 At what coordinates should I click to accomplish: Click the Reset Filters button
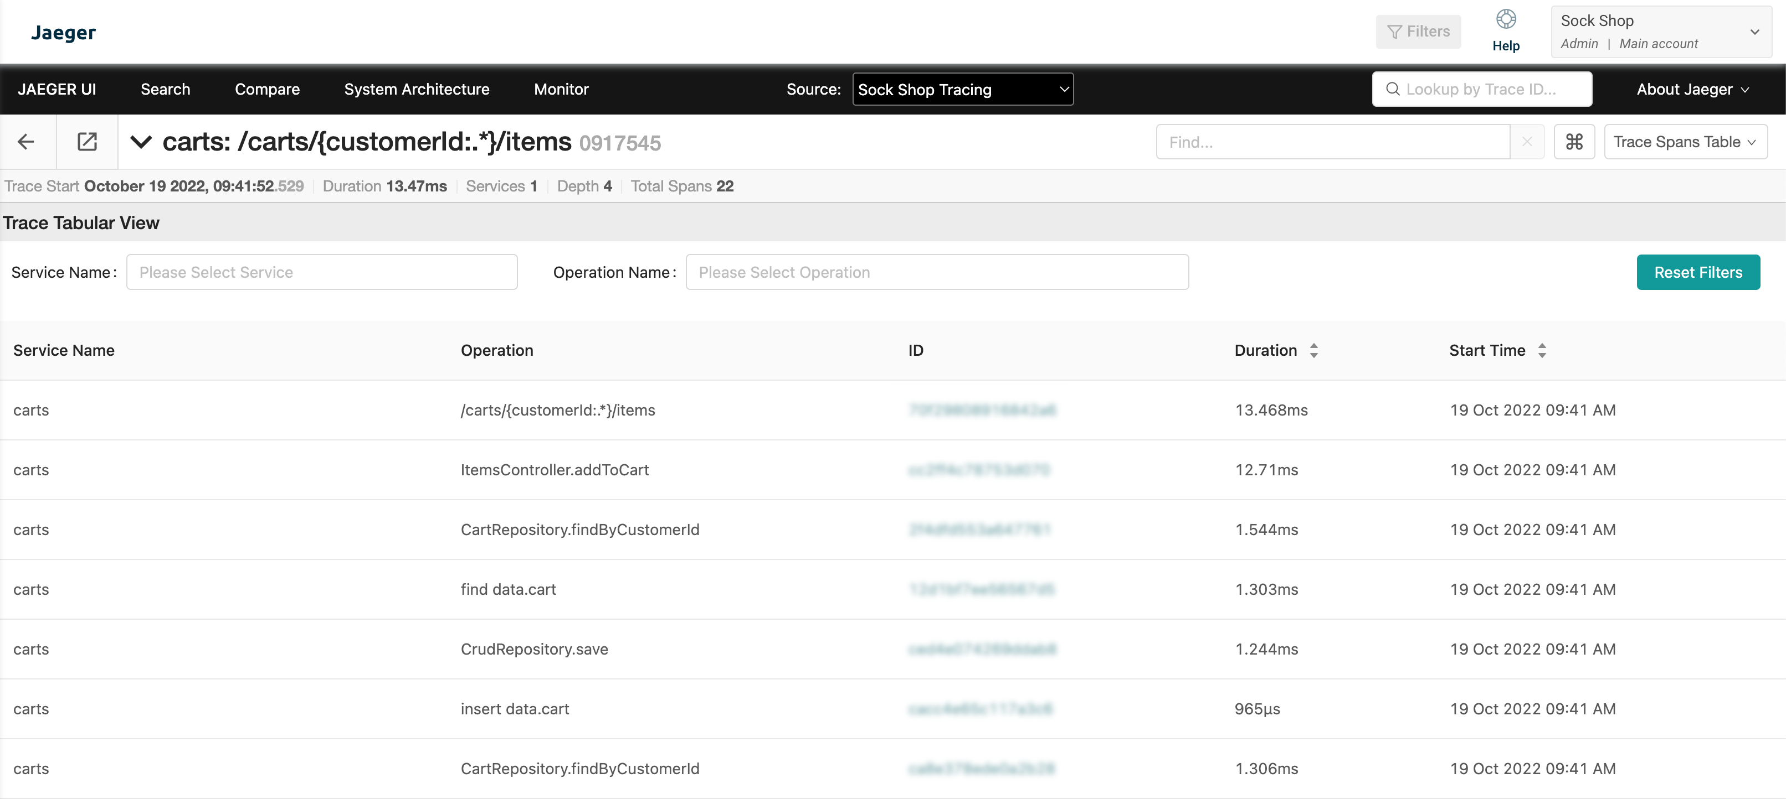1697,272
